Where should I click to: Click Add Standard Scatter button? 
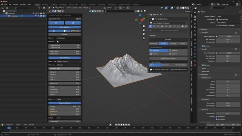click(168, 58)
